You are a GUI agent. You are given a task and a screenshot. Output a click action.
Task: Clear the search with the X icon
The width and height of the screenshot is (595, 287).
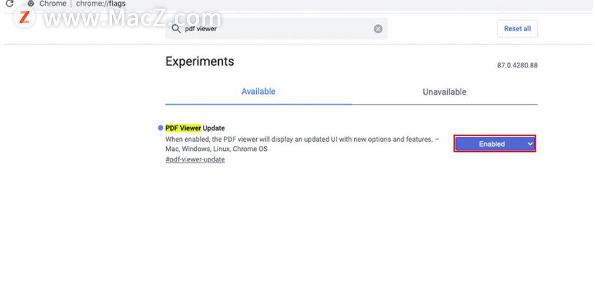pyautogui.click(x=378, y=29)
